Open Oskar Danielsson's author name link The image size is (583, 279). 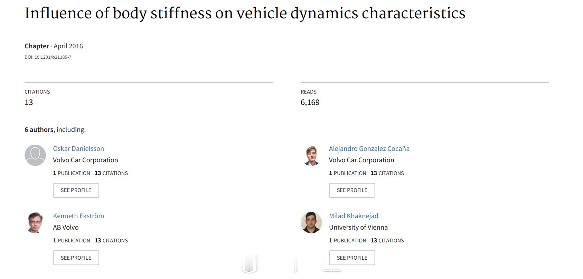78,148
